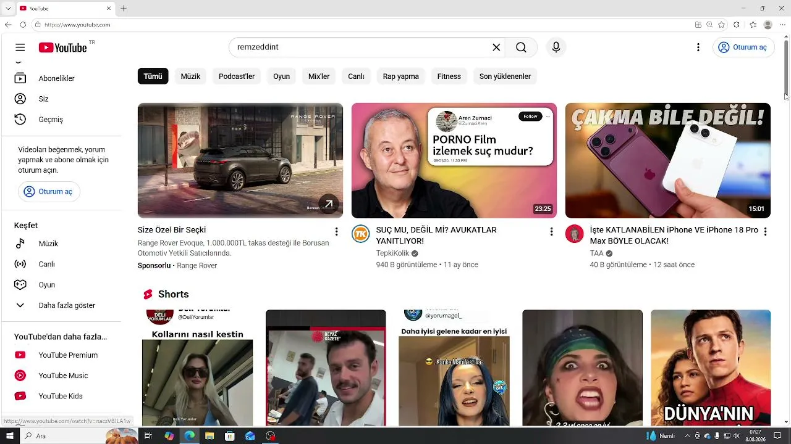
Task: Select the Müzik filter chip
Action: 190,76
